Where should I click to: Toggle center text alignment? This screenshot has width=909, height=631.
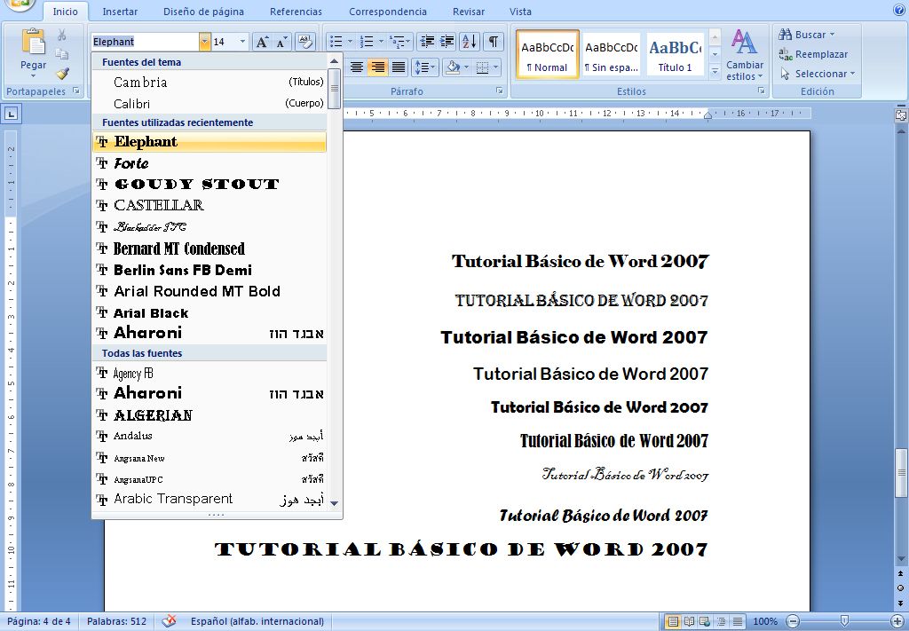point(357,67)
